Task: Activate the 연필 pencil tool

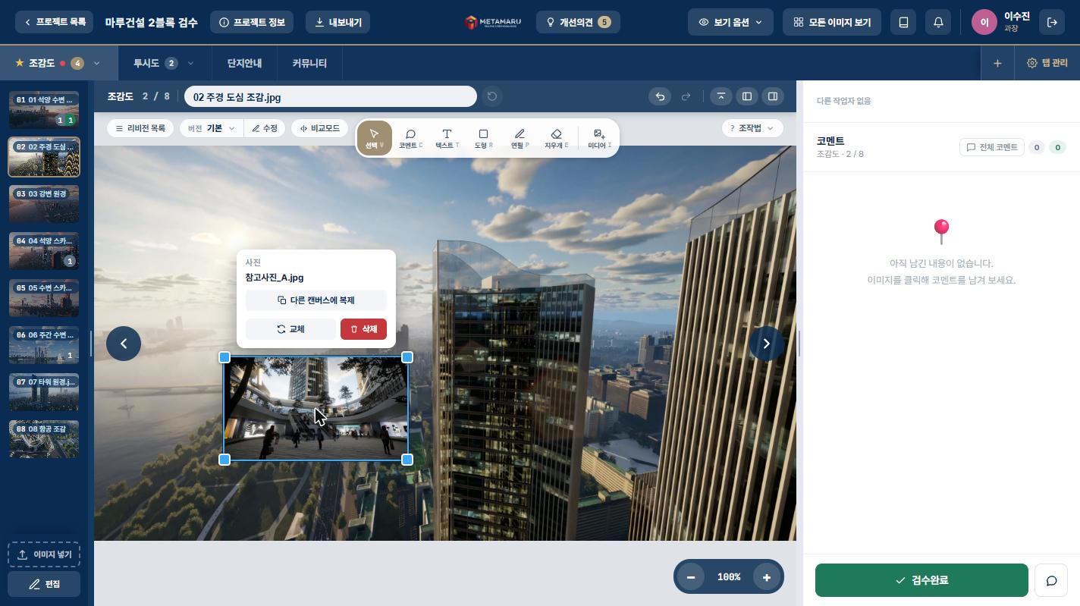Action: [x=520, y=138]
